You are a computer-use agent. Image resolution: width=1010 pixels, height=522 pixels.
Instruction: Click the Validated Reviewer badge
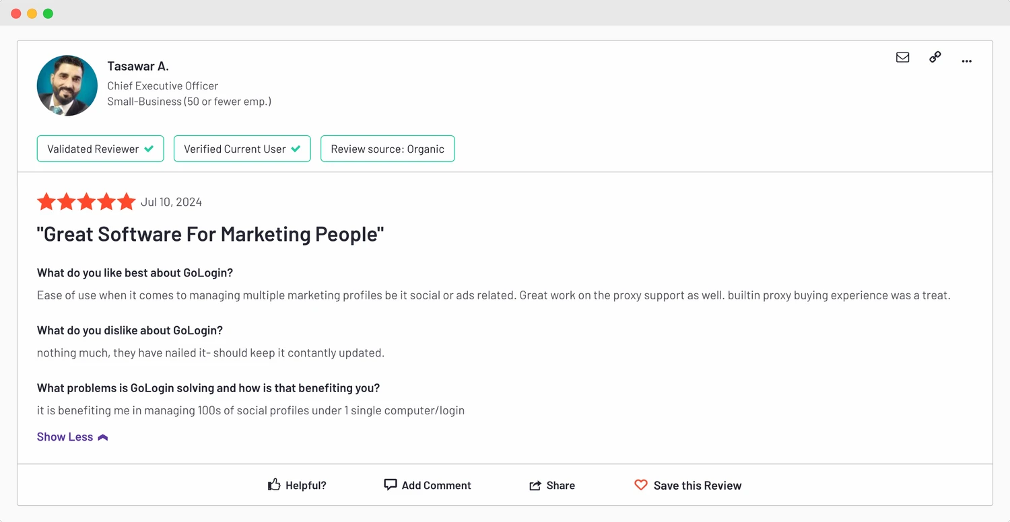pos(100,149)
